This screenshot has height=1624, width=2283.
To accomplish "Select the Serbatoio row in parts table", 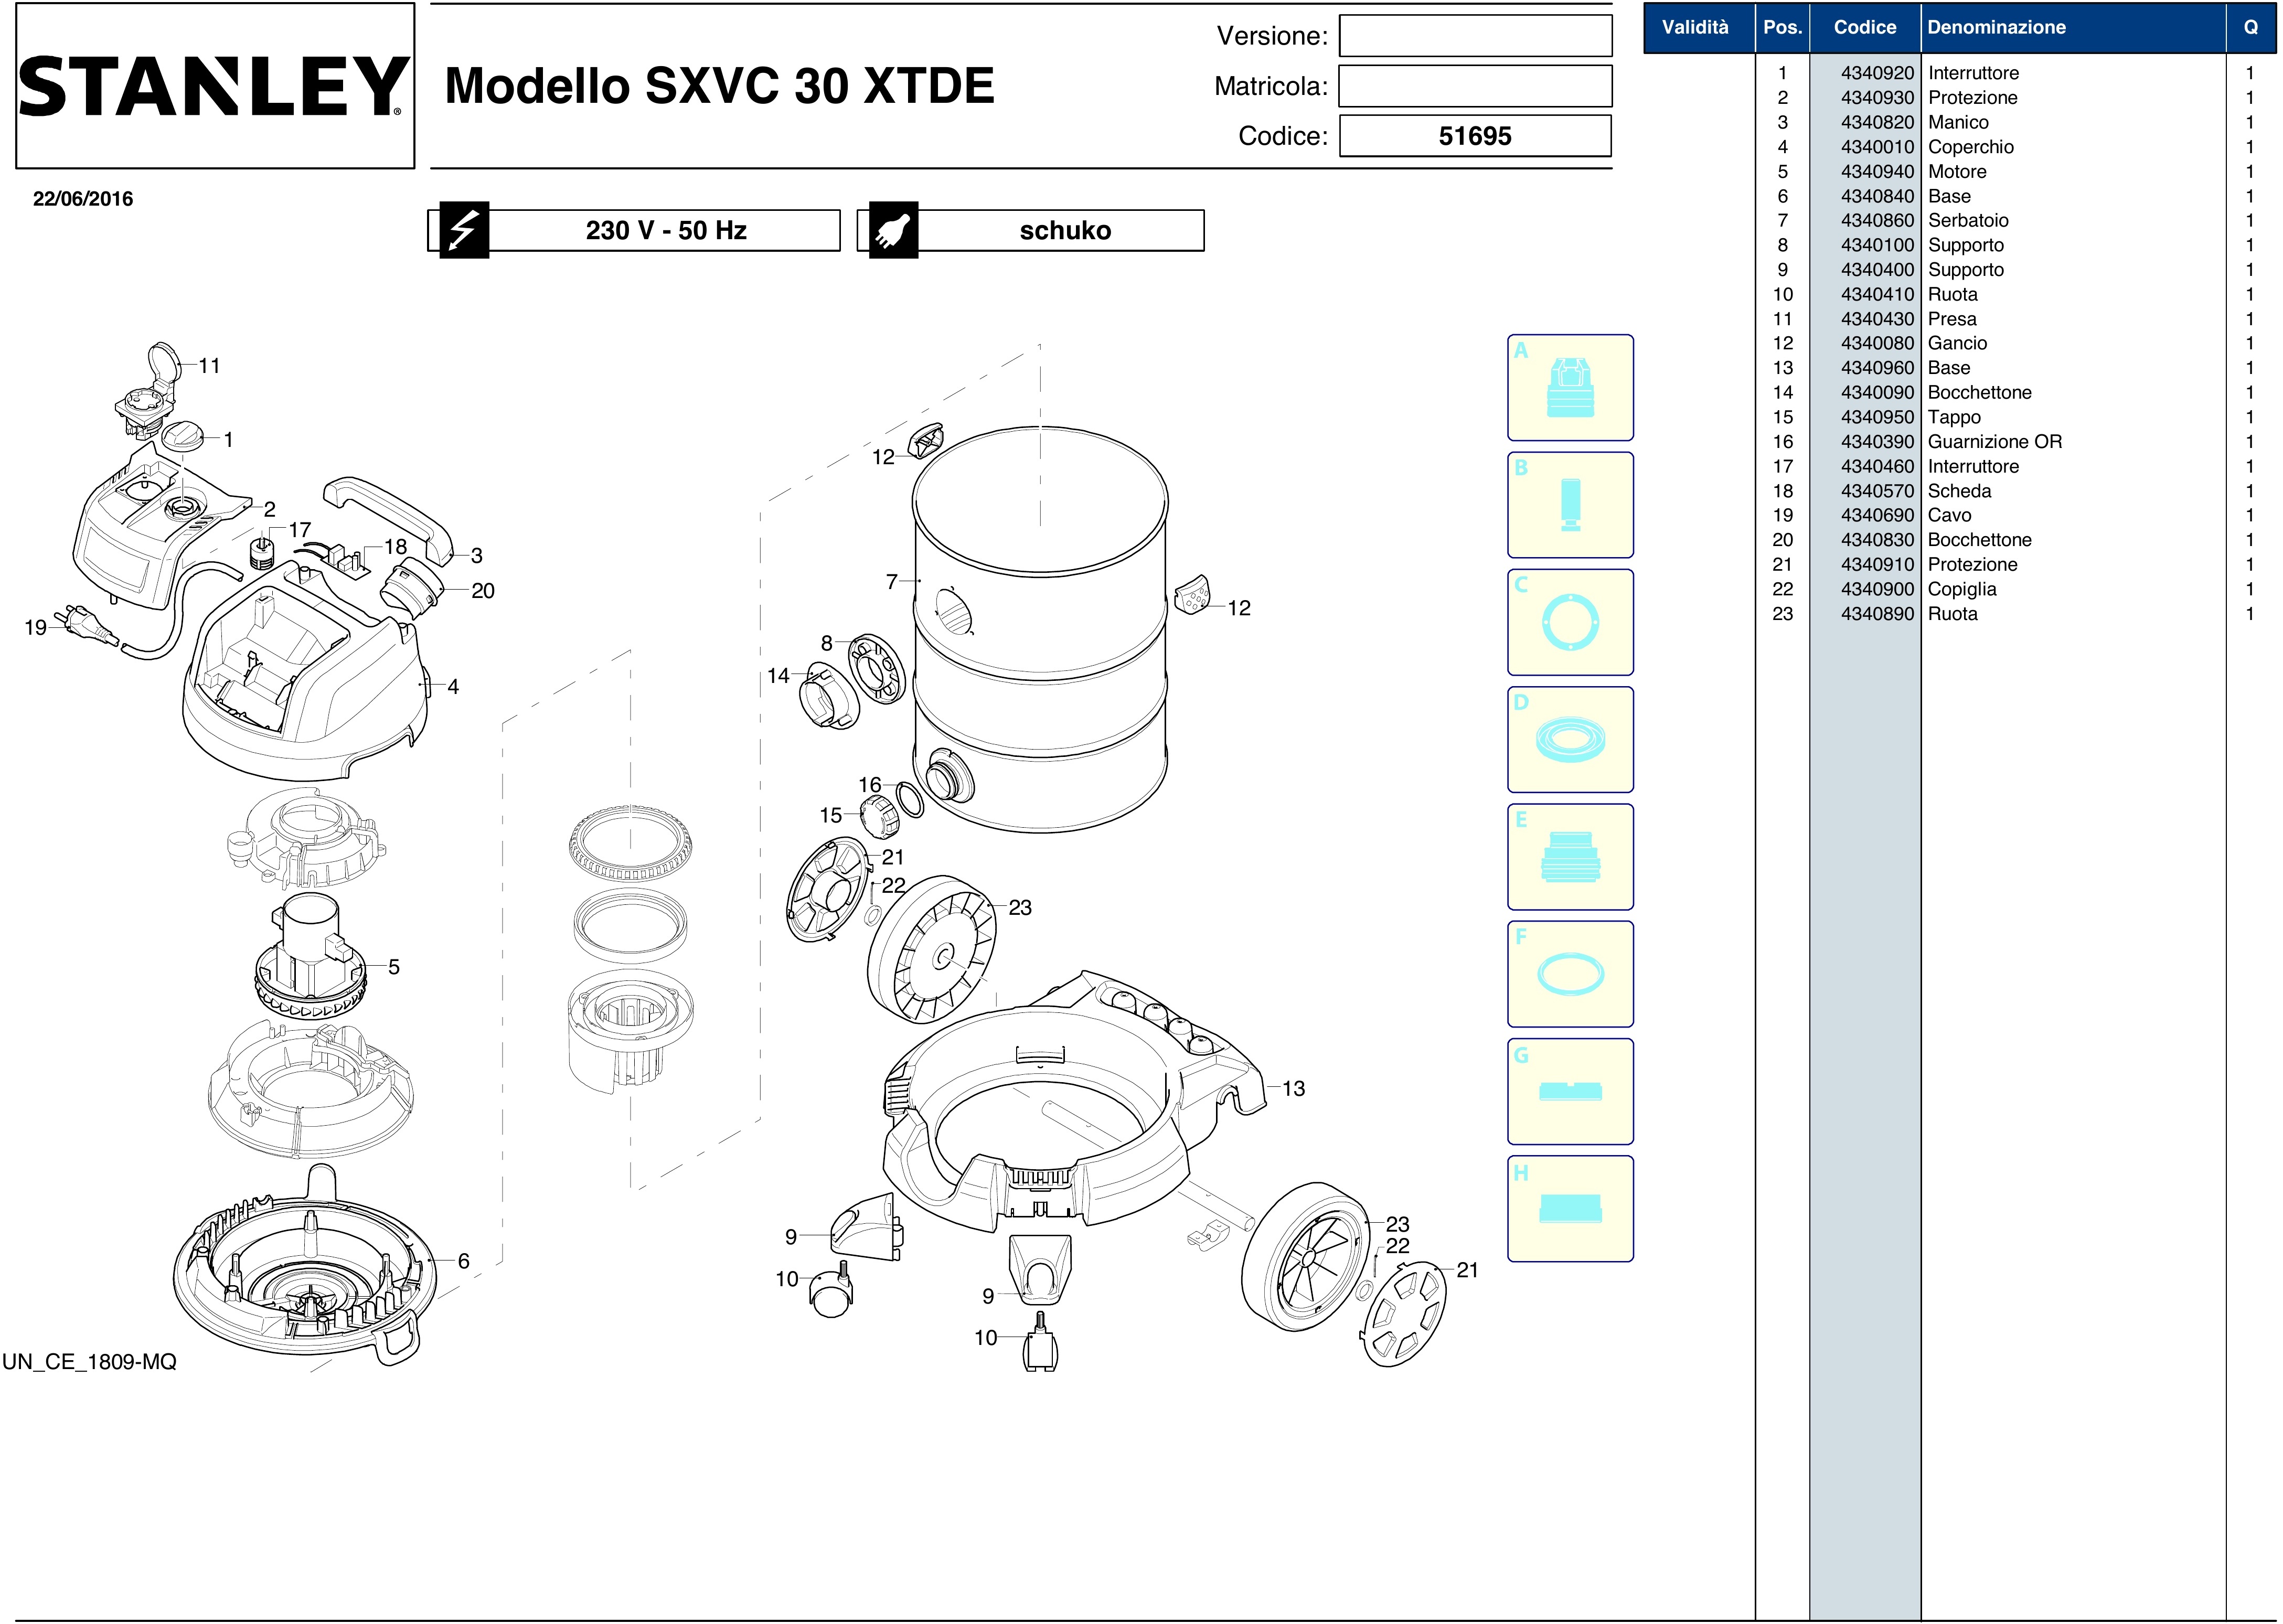I will 1967,221.
